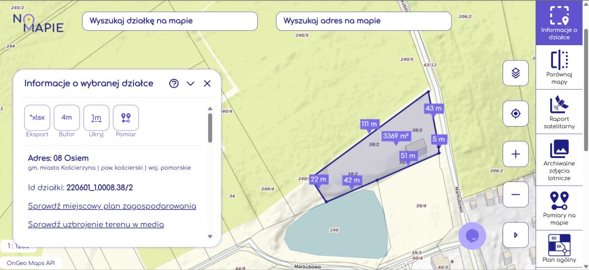Collapse the parcel information panel
The height and width of the screenshot is (270, 589).
(190, 84)
